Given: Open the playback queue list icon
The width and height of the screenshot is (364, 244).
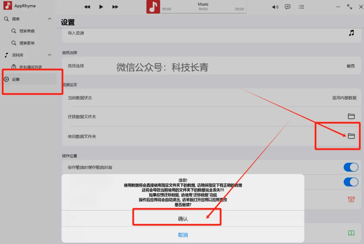Looking at the screenshot, I should [301, 7].
